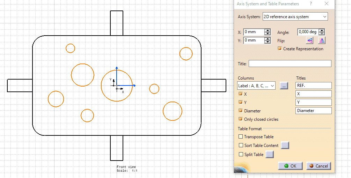Edit the Y column title field
The height and width of the screenshot is (178, 351).
point(313,102)
